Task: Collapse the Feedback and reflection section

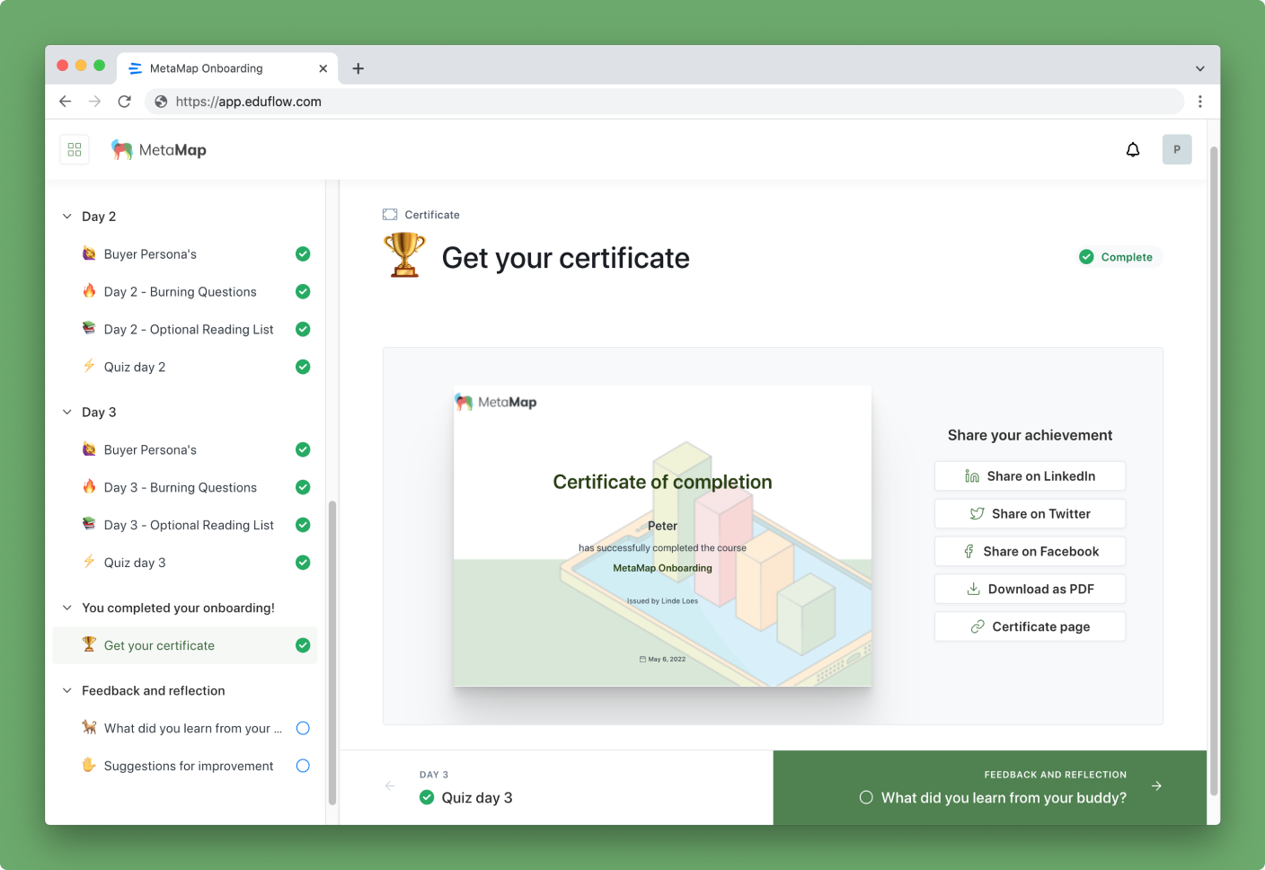Action: [x=66, y=691]
